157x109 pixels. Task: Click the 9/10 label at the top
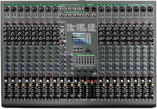[x=62, y=5]
